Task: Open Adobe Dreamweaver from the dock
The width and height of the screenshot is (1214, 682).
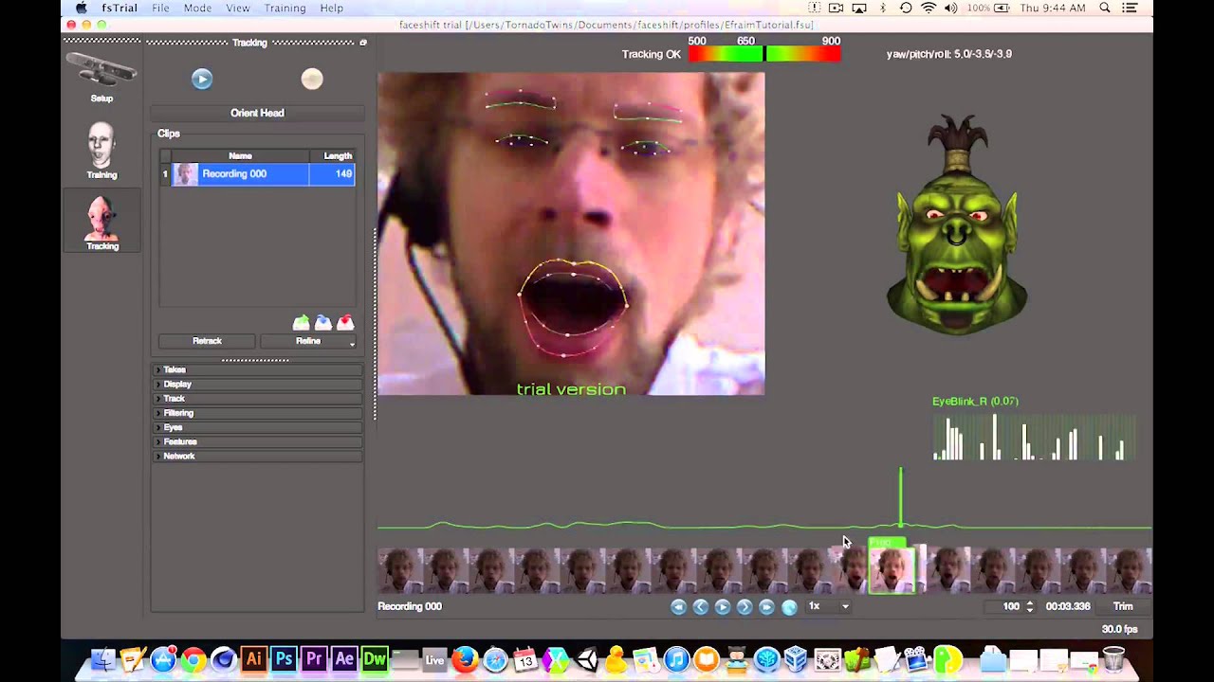Action: [375, 659]
